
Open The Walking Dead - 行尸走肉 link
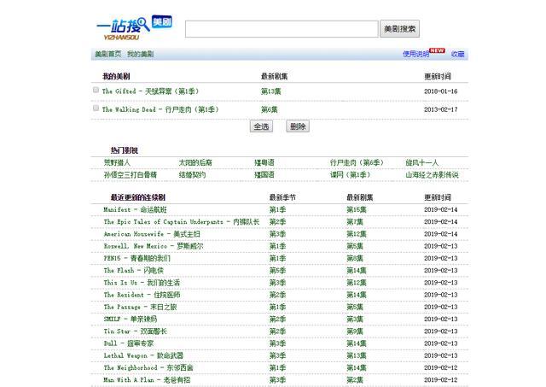pyautogui.click(x=160, y=109)
